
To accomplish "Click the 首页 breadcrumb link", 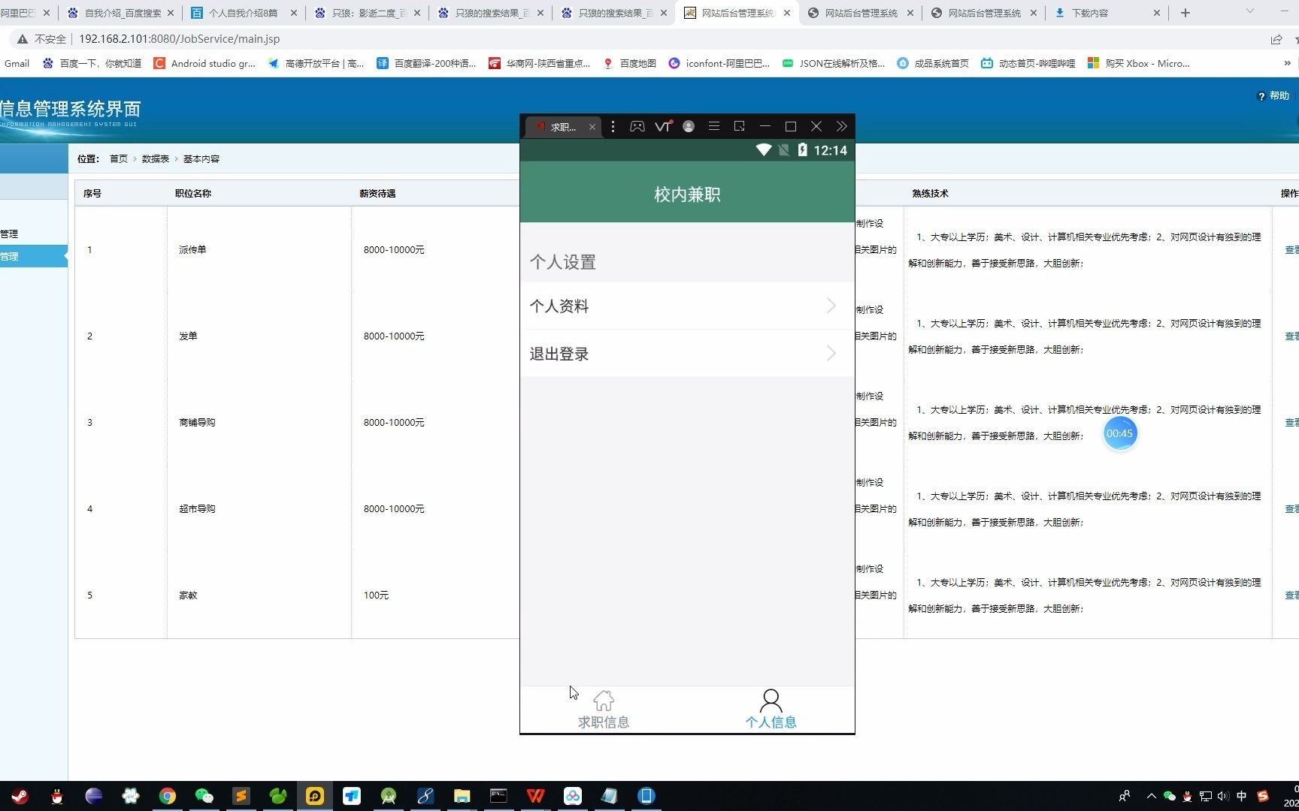I will point(118,158).
